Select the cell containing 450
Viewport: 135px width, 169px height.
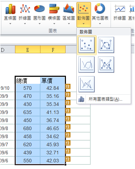(x=28, y=120)
